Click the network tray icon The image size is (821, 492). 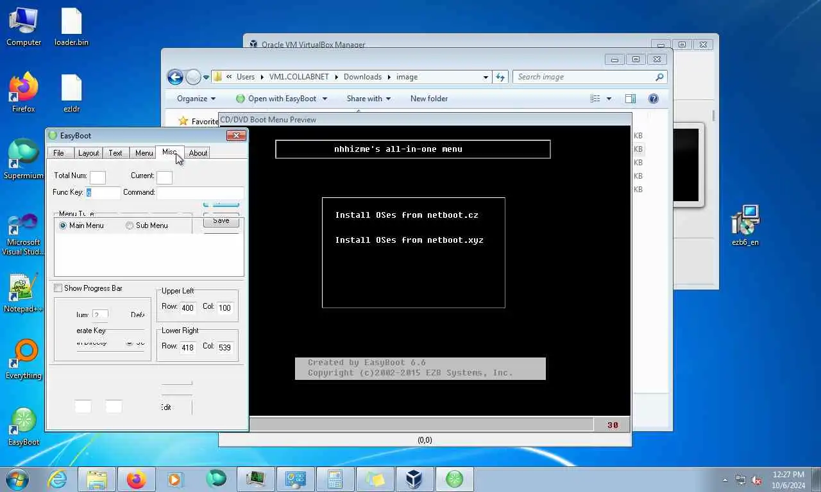741,480
